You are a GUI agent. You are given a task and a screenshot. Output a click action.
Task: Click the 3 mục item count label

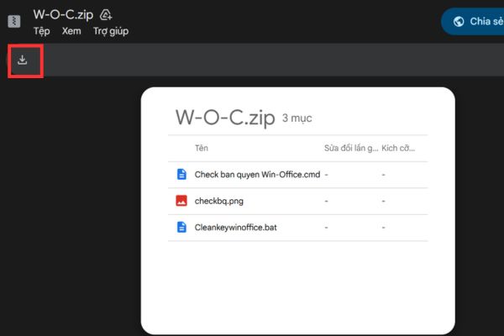coord(297,118)
